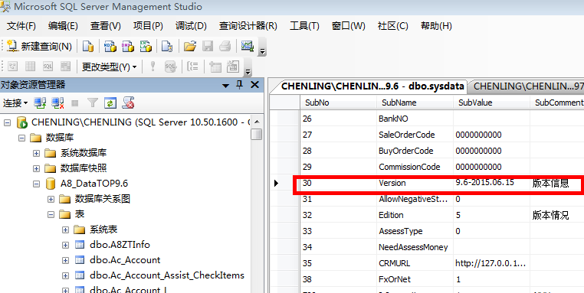The height and width of the screenshot is (293, 584).
Task: Open the Change Type (更改类型) dropdown
Action: [x=109, y=67]
